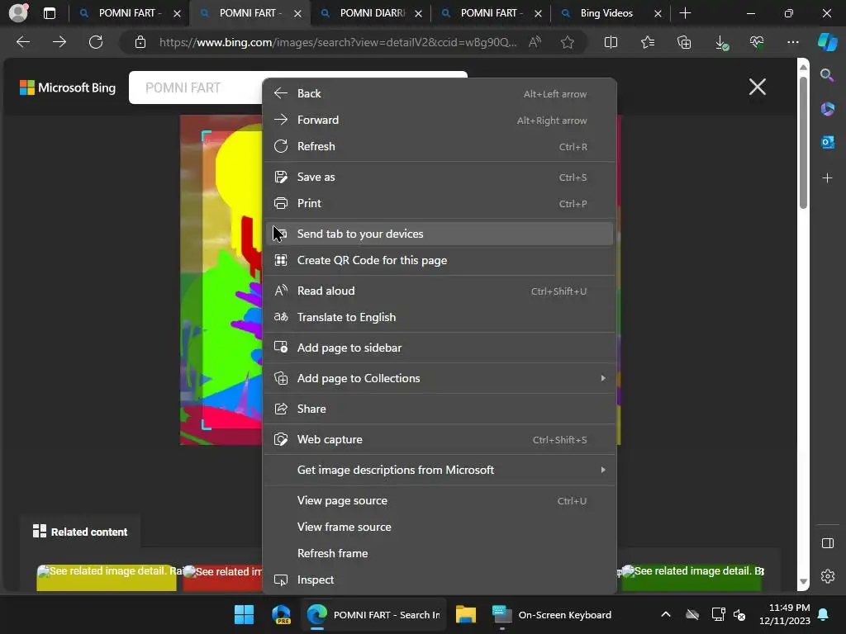The image size is (846, 634).
Task: Click the POMNI FART search box
Action: tap(195, 88)
